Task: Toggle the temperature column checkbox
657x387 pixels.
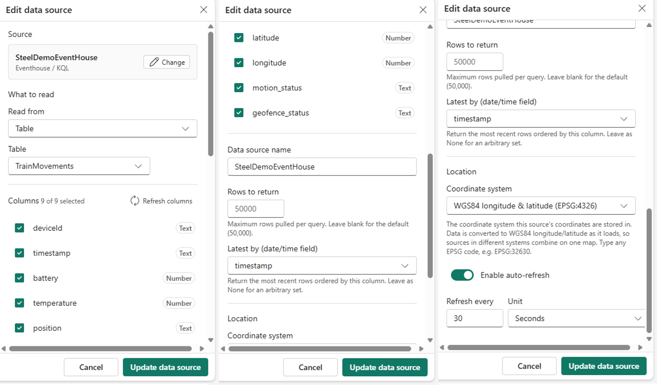Action: tap(19, 303)
